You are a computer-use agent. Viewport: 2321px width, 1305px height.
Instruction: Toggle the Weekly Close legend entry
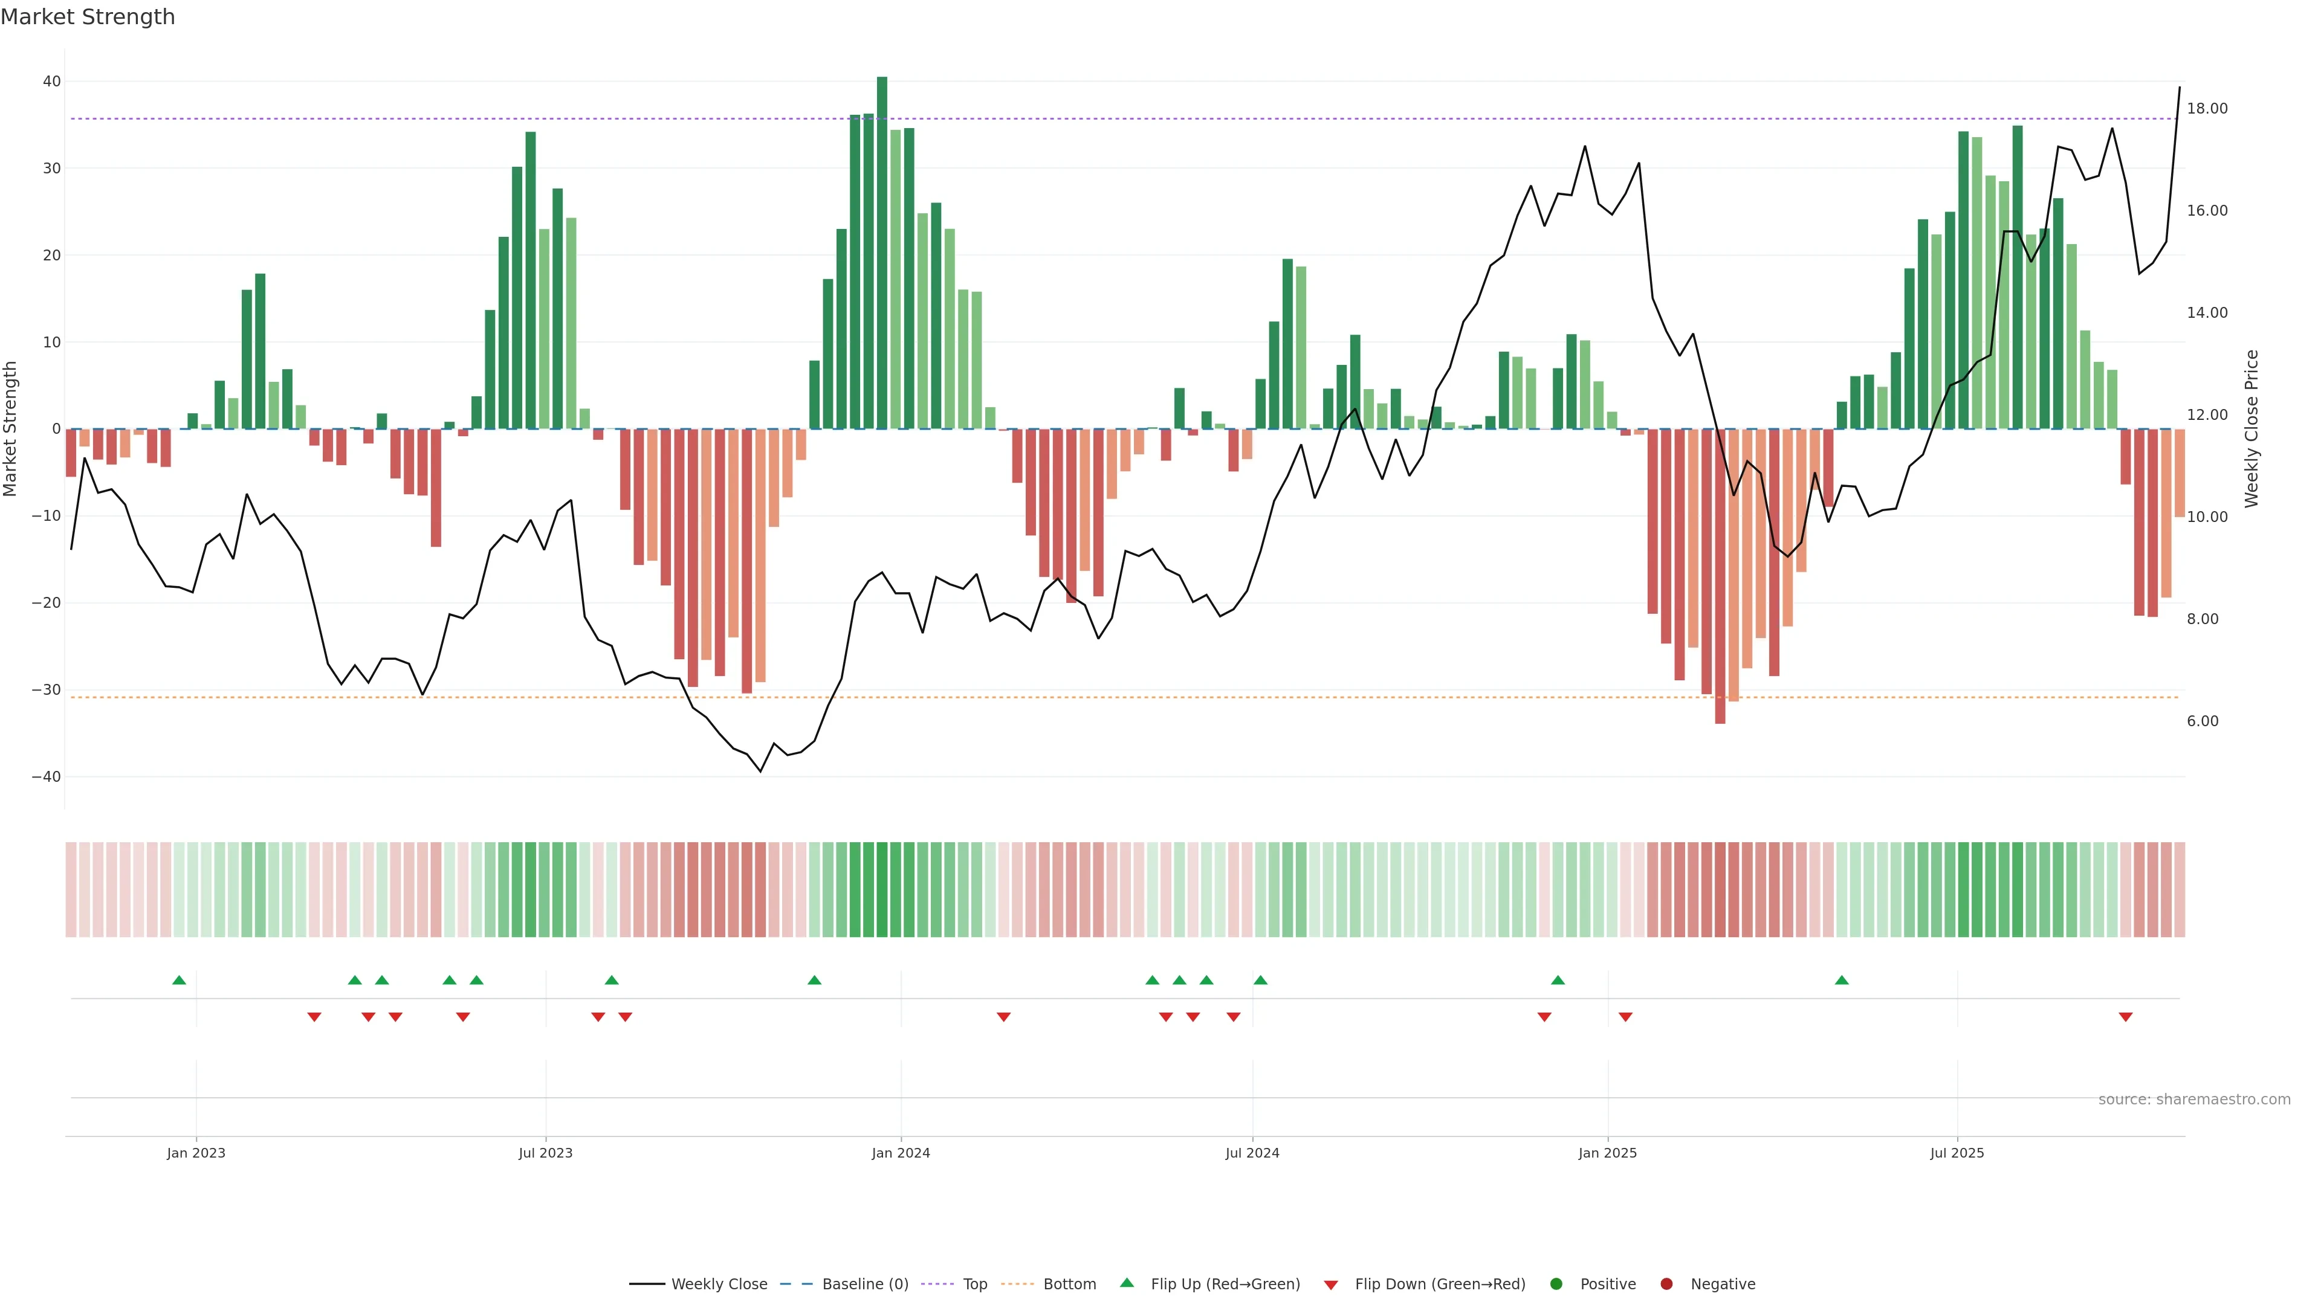click(x=718, y=1284)
